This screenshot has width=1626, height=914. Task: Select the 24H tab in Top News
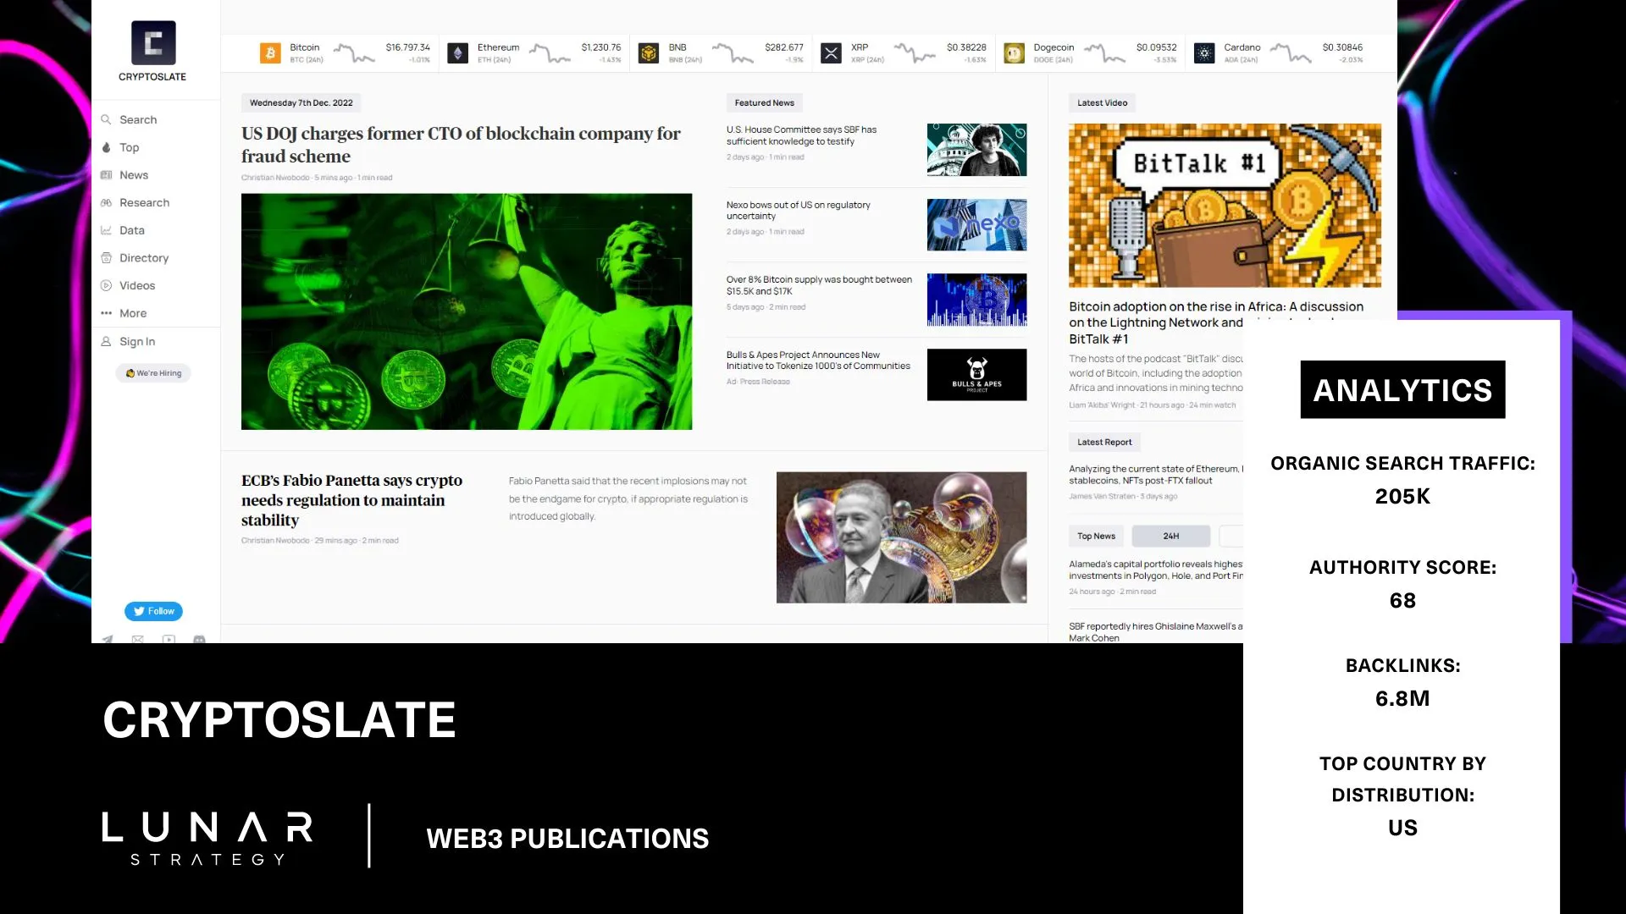(1171, 536)
